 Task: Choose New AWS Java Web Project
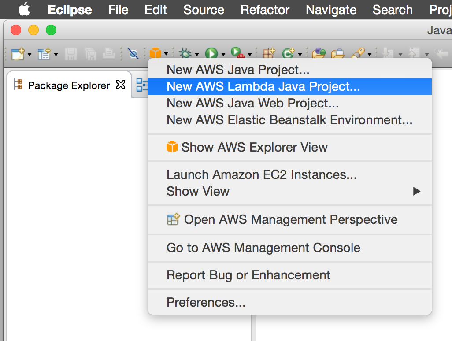click(252, 103)
